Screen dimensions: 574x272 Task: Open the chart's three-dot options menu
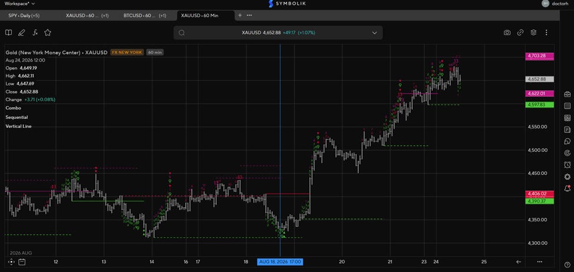tap(546, 32)
